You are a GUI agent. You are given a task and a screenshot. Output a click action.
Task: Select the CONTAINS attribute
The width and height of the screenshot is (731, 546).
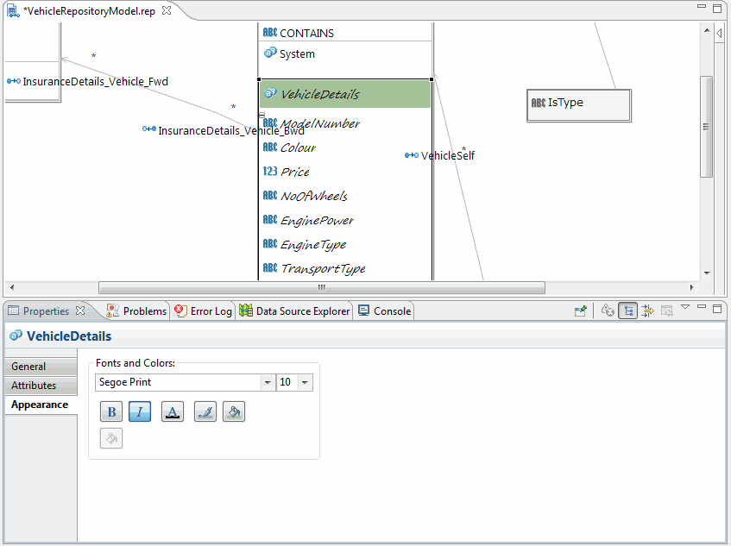[306, 33]
